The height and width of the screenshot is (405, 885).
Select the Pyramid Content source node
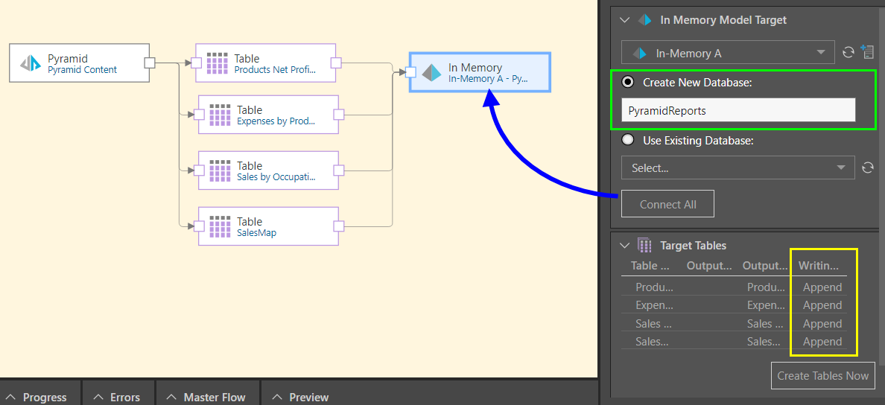[80, 63]
